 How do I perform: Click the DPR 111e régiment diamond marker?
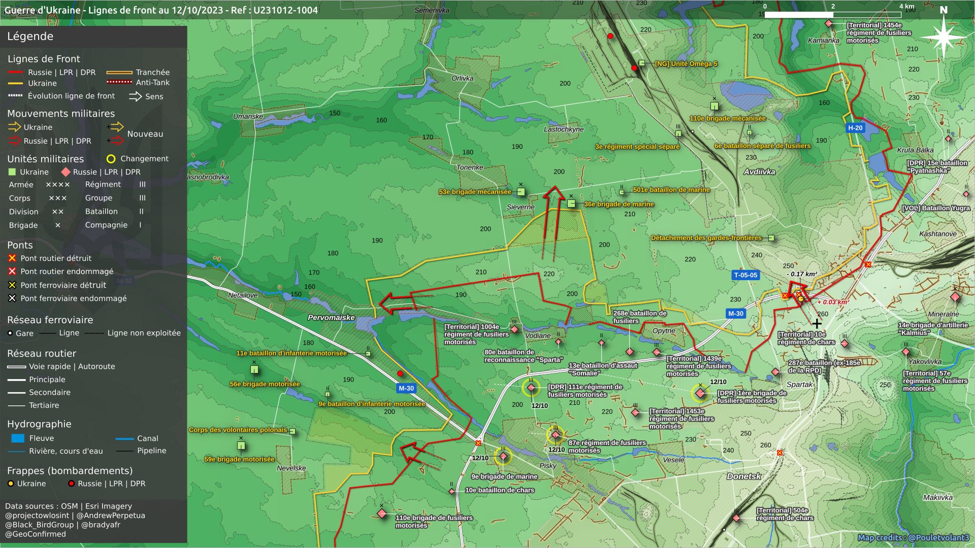pyautogui.click(x=531, y=388)
